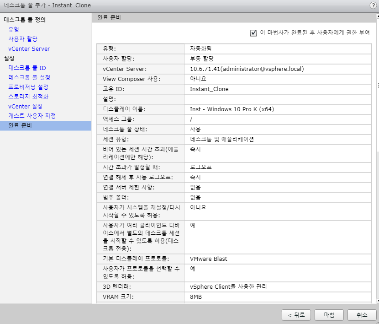Click the display name Inst - Windows 10 Pro K (x64)

[232, 109]
